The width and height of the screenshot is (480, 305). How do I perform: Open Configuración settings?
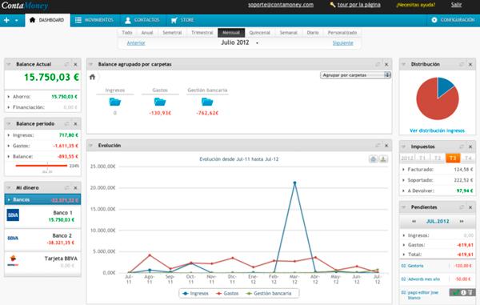click(x=453, y=20)
